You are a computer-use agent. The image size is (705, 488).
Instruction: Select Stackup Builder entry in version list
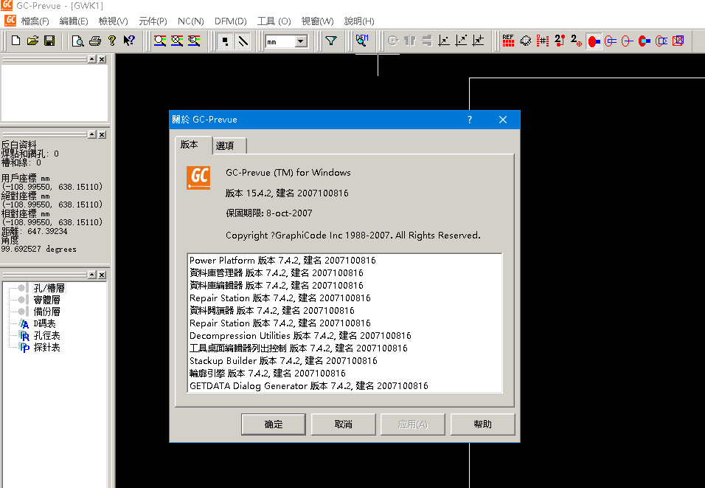[283, 361]
